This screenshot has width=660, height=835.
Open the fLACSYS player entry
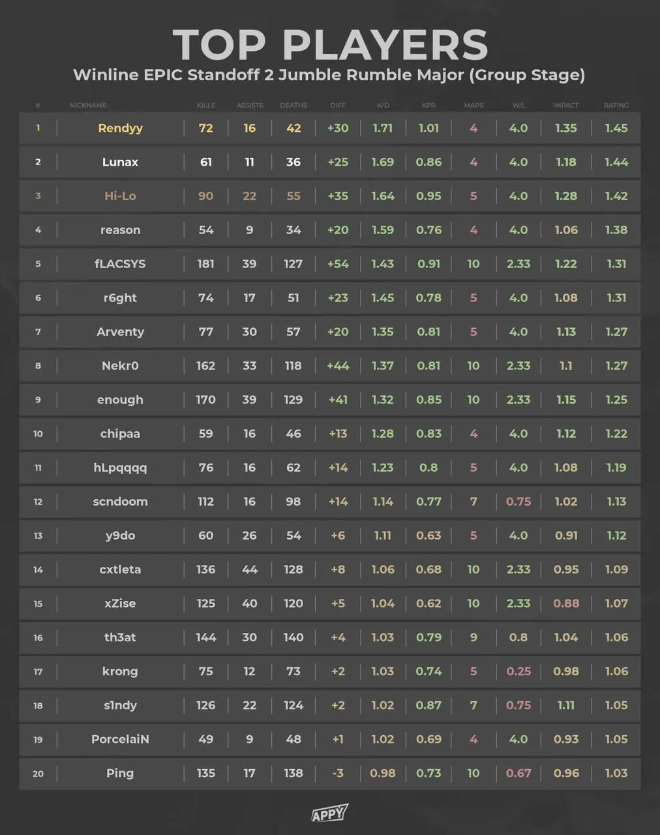(120, 264)
